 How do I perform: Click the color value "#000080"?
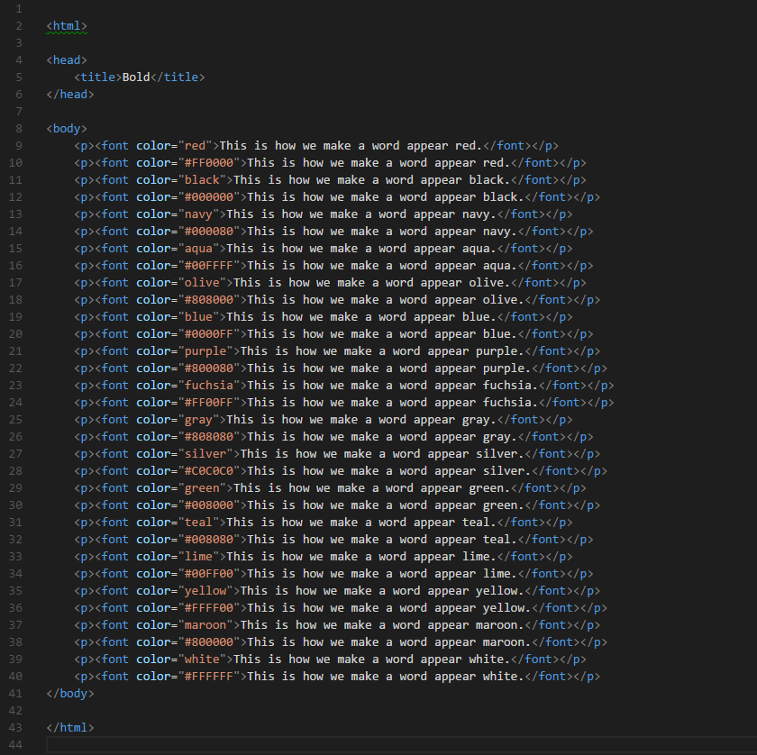pyautogui.click(x=209, y=232)
